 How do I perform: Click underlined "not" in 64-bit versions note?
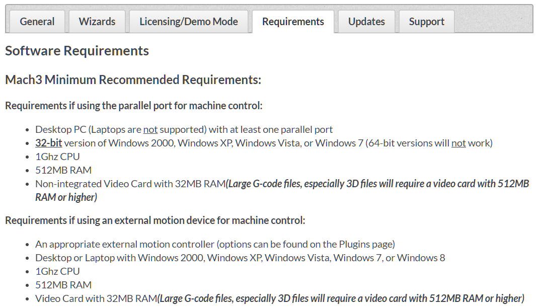458,143
